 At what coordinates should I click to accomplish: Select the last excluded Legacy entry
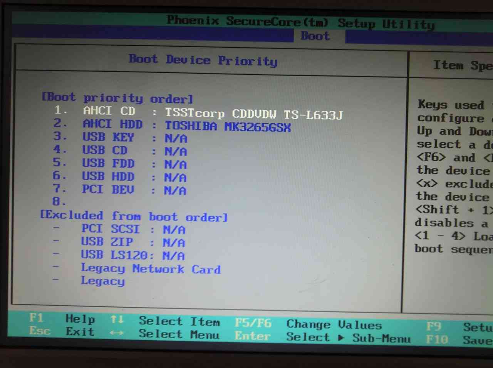click(89, 281)
